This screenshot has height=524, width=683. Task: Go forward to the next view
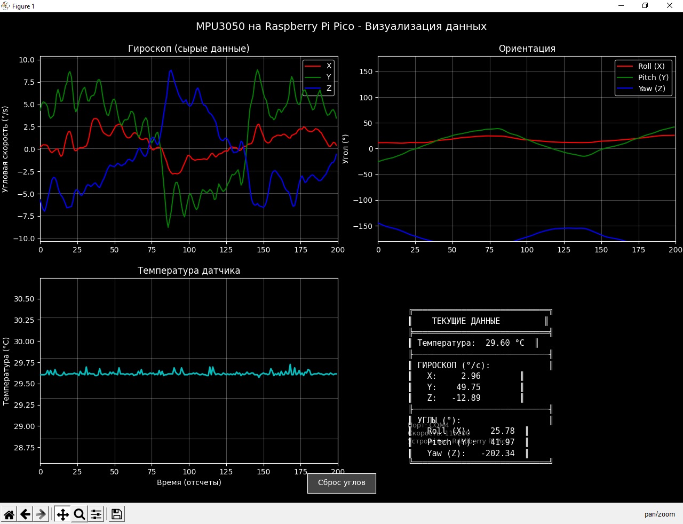click(41, 514)
